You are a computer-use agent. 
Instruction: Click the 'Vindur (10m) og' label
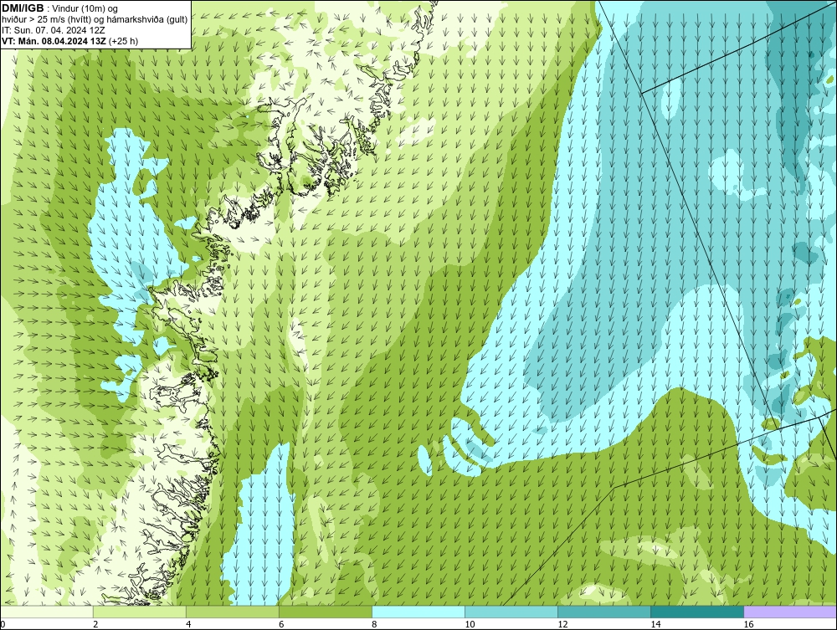(x=85, y=9)
